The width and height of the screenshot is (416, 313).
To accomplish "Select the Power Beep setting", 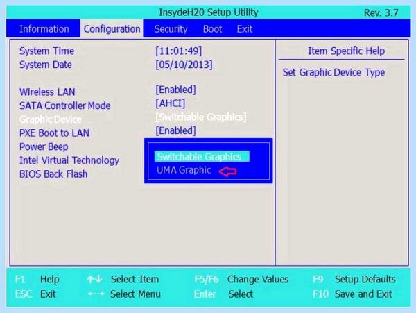I will point(44,146).
